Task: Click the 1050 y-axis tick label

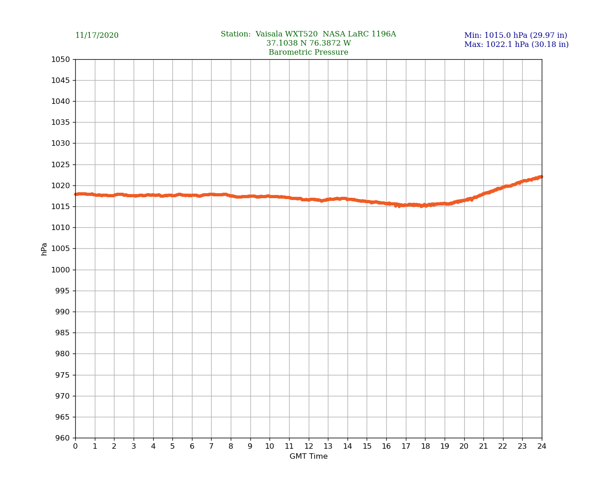Action: tap(60, 59)
